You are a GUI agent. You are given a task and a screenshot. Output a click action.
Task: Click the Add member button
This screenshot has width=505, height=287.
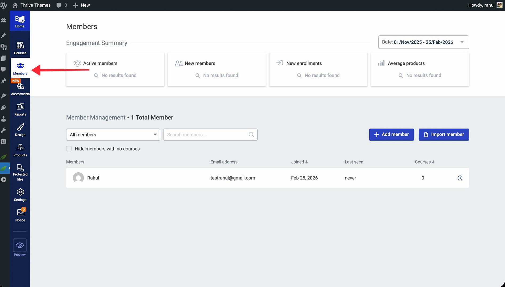pyautogui.click(x=391, y=135)
